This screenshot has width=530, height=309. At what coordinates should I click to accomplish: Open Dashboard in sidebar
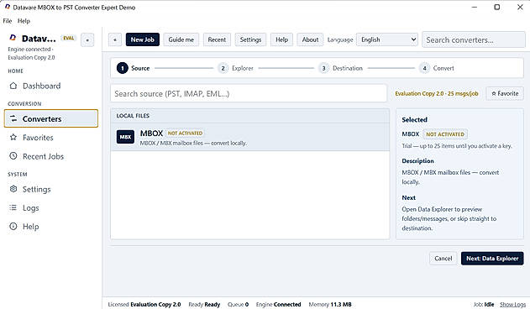[51, 86]
